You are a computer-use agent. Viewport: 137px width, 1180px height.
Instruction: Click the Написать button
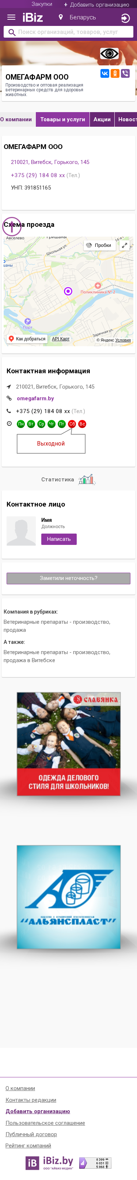pyautogui.click(x=59, y=539)
